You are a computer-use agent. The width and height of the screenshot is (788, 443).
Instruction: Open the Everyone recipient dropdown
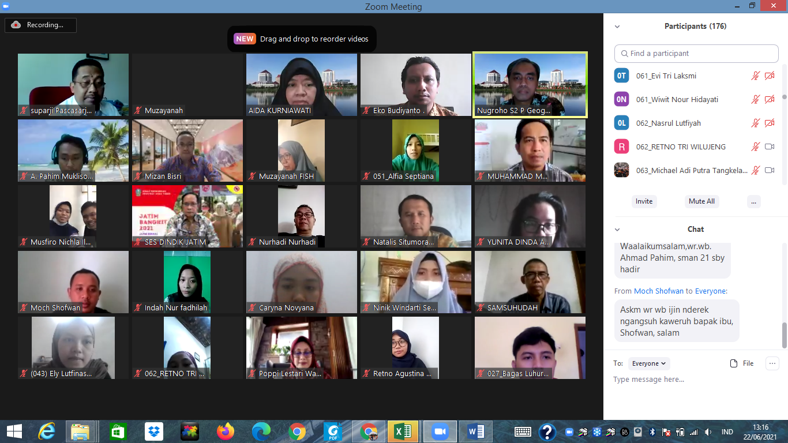[x=649, y=363]
